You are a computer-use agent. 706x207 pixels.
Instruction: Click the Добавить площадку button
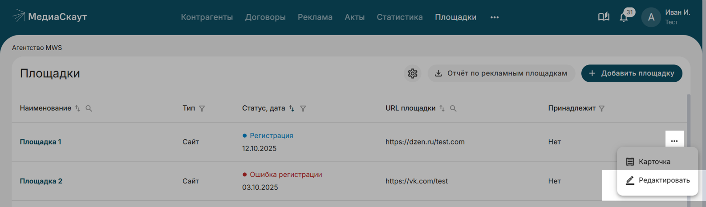(x=631, y=73)
